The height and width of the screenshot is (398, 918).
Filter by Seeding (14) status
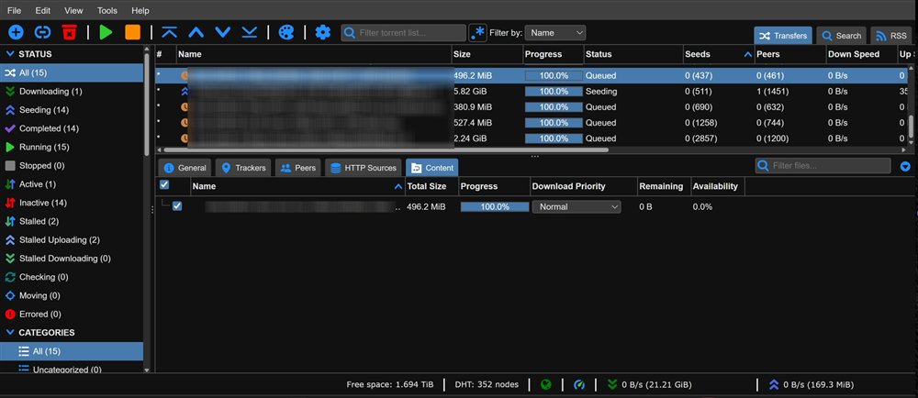click(x=43, y=110)
